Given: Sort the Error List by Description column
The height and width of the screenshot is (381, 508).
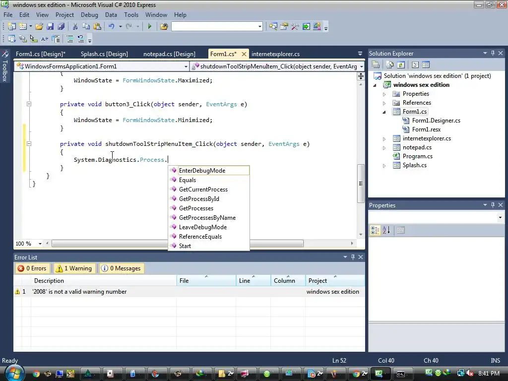Looking at the screenshot, I should [104, 281].
